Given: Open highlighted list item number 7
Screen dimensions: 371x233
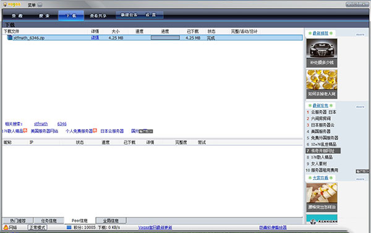Looking at the screenshot, I should coord(323,151).
